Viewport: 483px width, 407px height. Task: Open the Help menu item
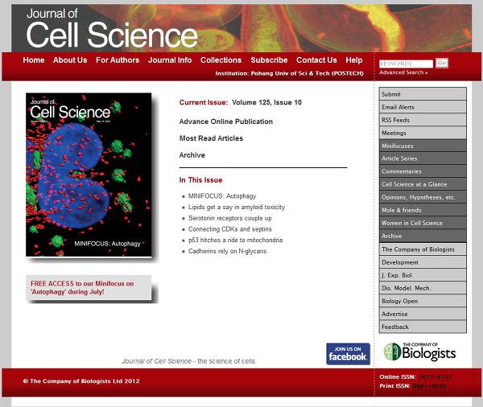(354, 60)
